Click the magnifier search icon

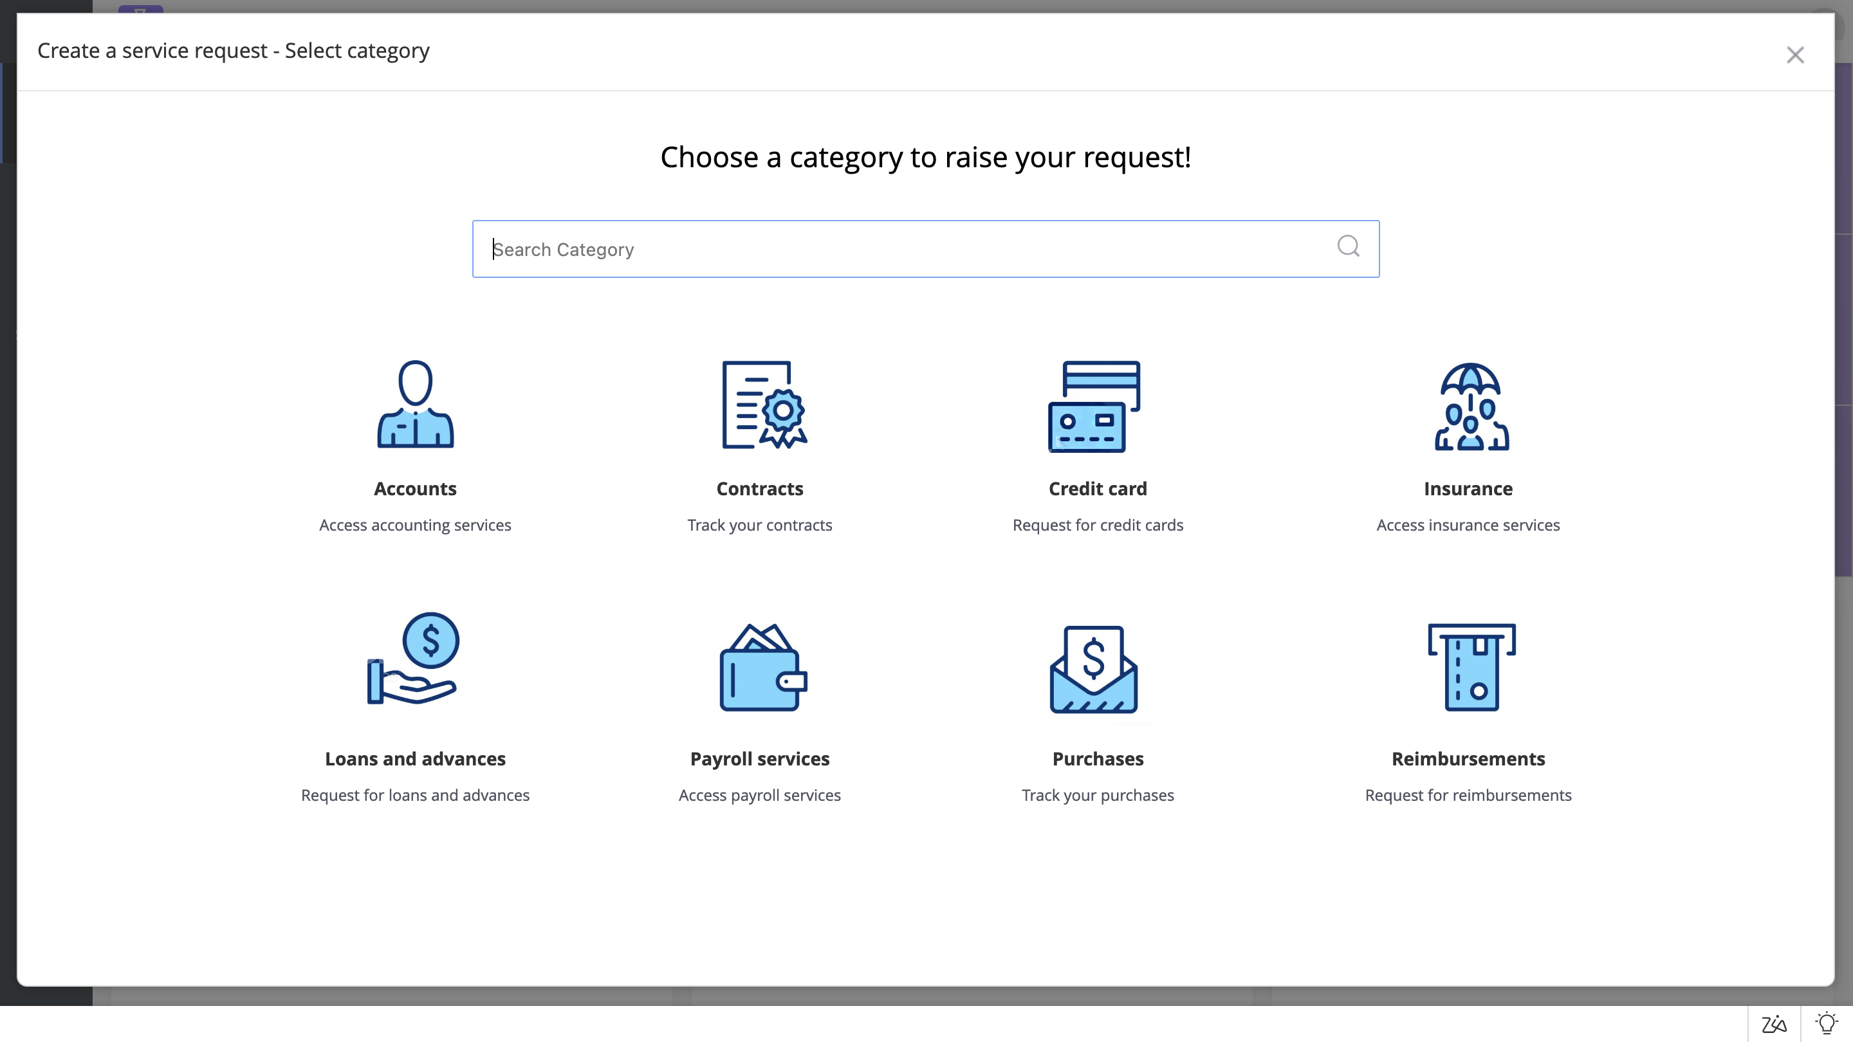tap(1348, 246)
